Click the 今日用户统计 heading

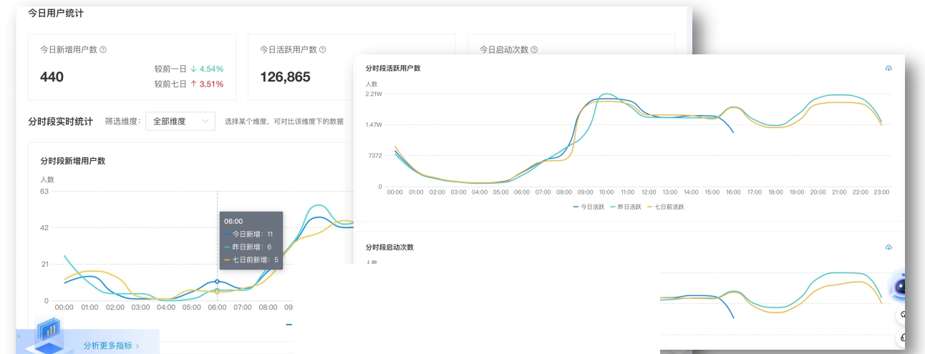(55, 13)
